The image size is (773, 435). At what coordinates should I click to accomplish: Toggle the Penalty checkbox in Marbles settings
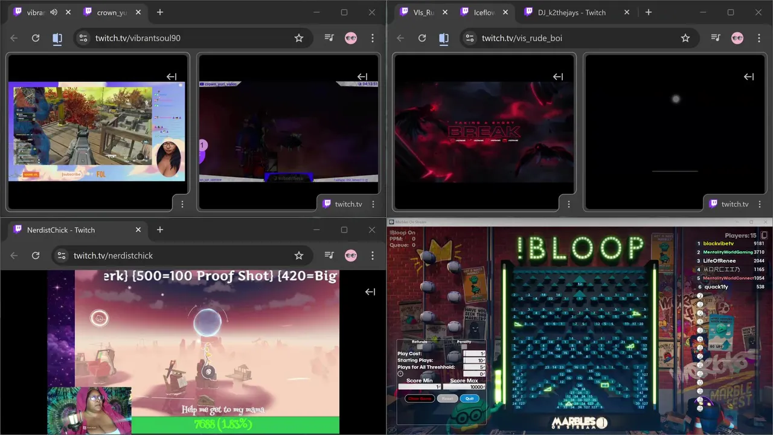[x=464, y=347]
